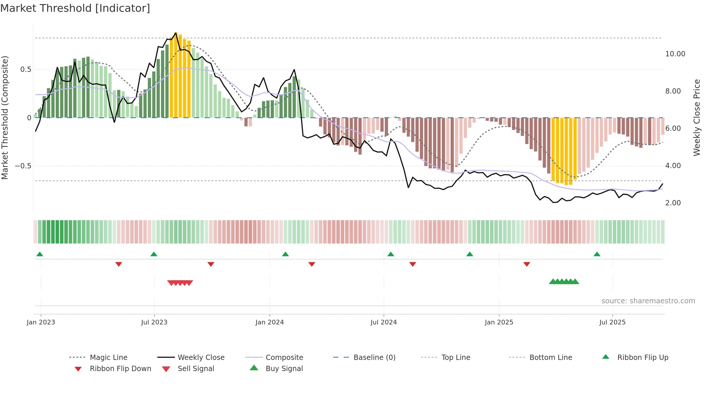Click the 4.00 price axis label

673,166
